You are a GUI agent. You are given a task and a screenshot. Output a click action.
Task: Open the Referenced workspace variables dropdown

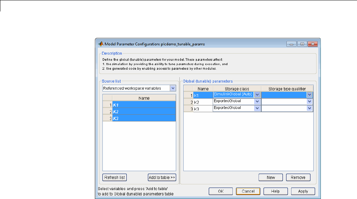pyautogui.click(x=173, y=88)
